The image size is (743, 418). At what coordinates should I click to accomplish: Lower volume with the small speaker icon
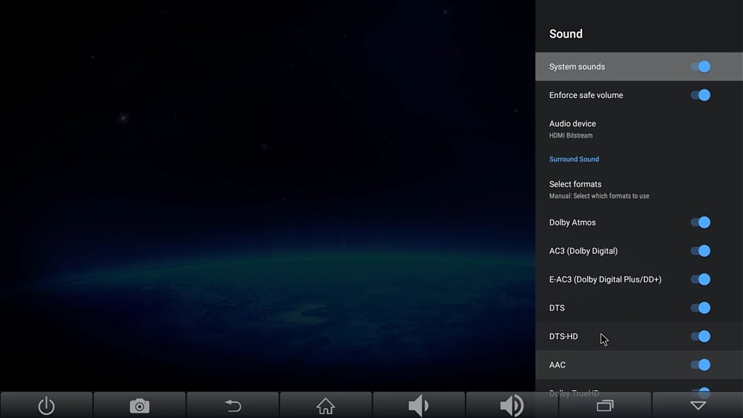(x=419, y=406)
